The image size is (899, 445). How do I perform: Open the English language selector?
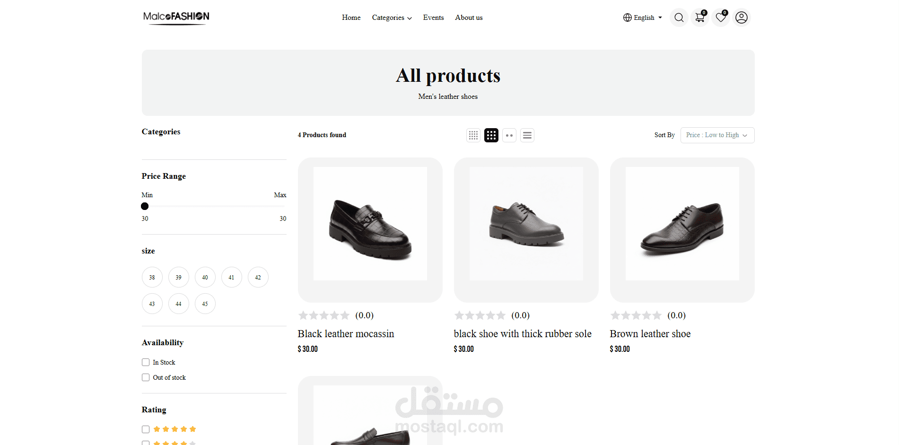tap(642, 17)
